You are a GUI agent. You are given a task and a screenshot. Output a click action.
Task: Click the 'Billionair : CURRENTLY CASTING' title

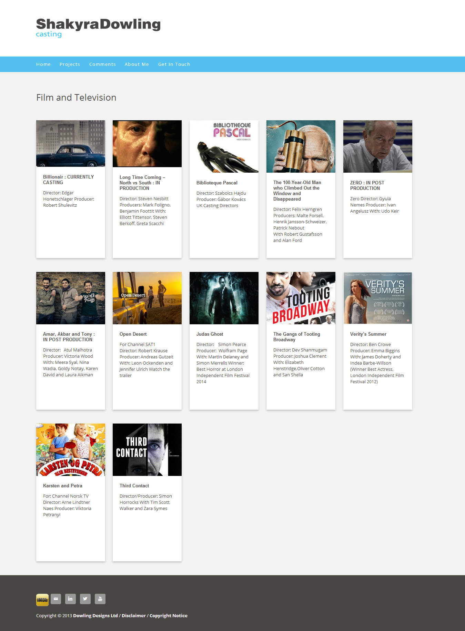(69, 180)
